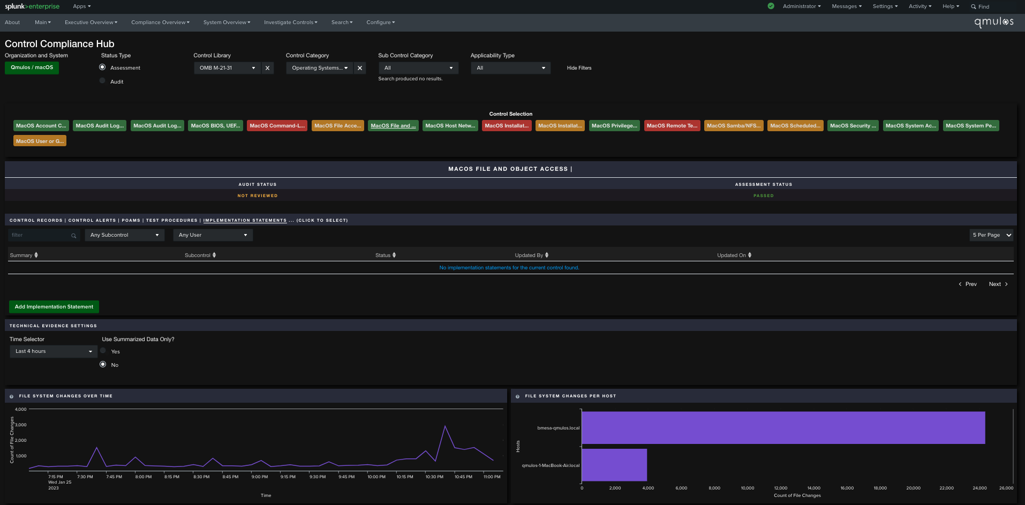Click the green system health check icon

click(771, 6)
